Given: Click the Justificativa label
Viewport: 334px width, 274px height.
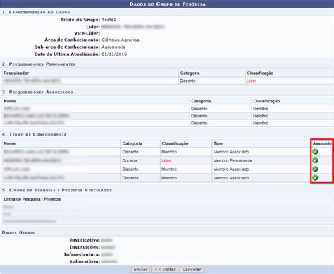Looking at the screenshot, I should pos(85,240).
